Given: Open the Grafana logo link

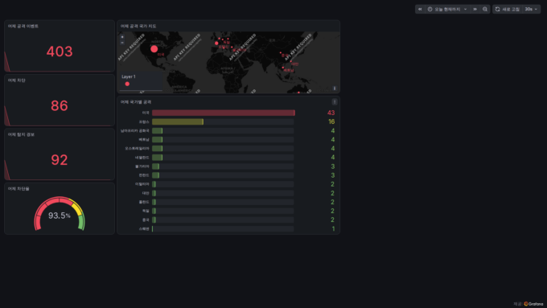Looking at the screenshot, I should click(534, 304).
